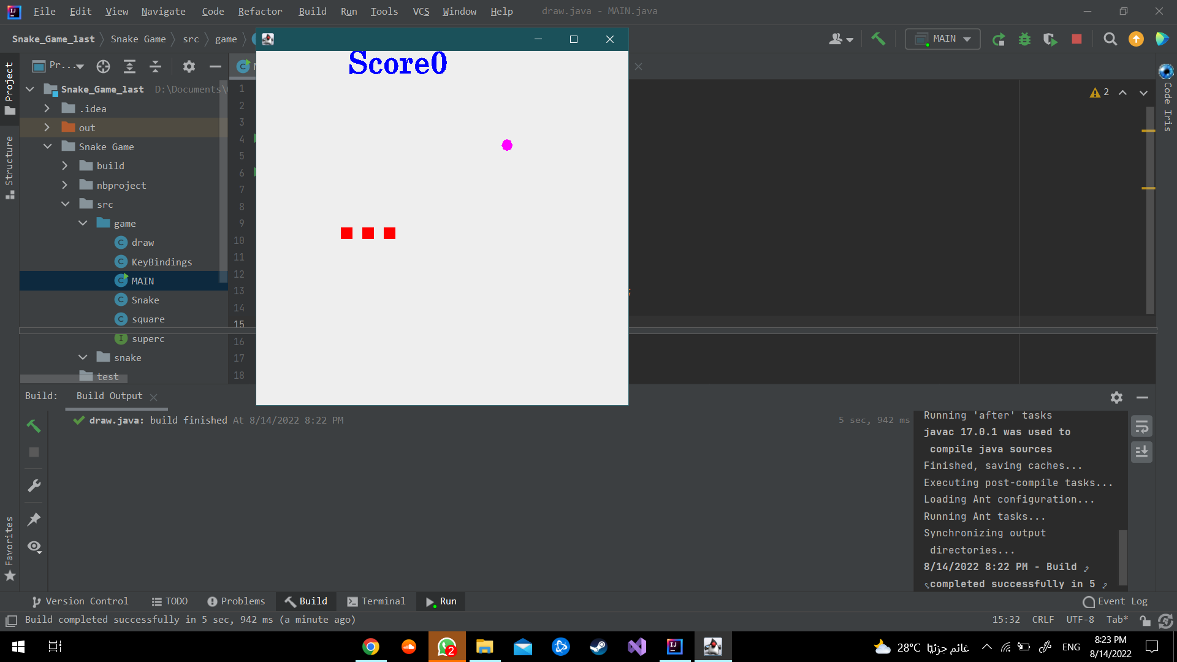Run MAIN with coverage shield icon

pyautogui.click(x=1049, y=39)
